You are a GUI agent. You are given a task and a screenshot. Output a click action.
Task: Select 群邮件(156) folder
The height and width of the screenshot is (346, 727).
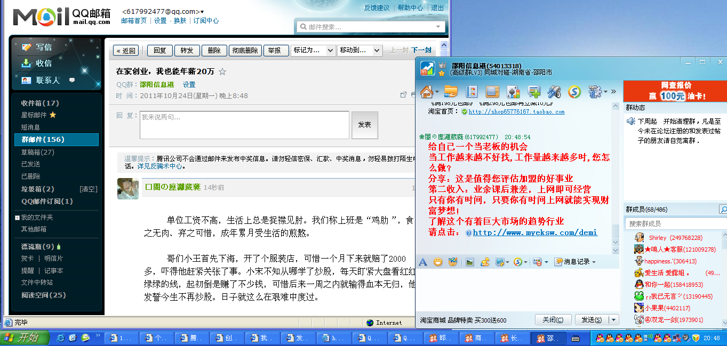point(57,140)
